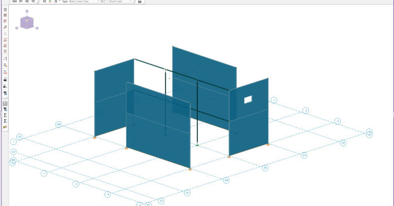Click the first filter funnel icon in sidebar
Image resolution: width=394 pixels, height=206 pixels.
click(x=5, y=93)
